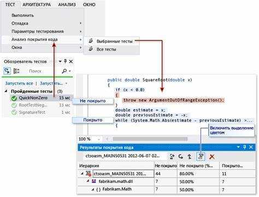This screenshot has width=259, height=197.
Task: Close the Обозреватель тестов panel
Action: pos(71,62)
